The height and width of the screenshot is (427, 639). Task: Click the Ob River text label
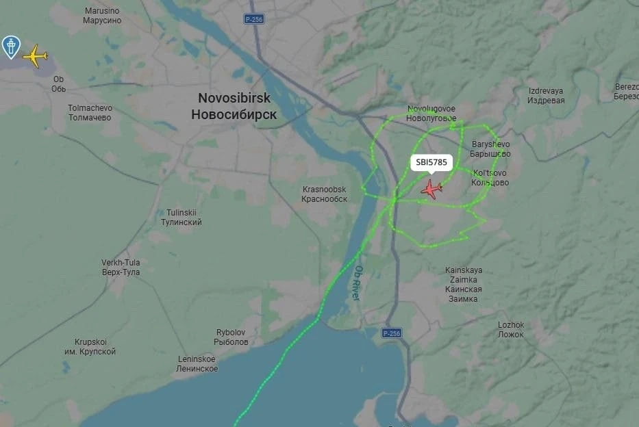click(357, 283)
